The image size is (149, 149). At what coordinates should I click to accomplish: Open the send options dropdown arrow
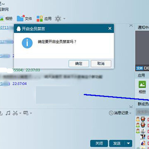coord(128,144)
